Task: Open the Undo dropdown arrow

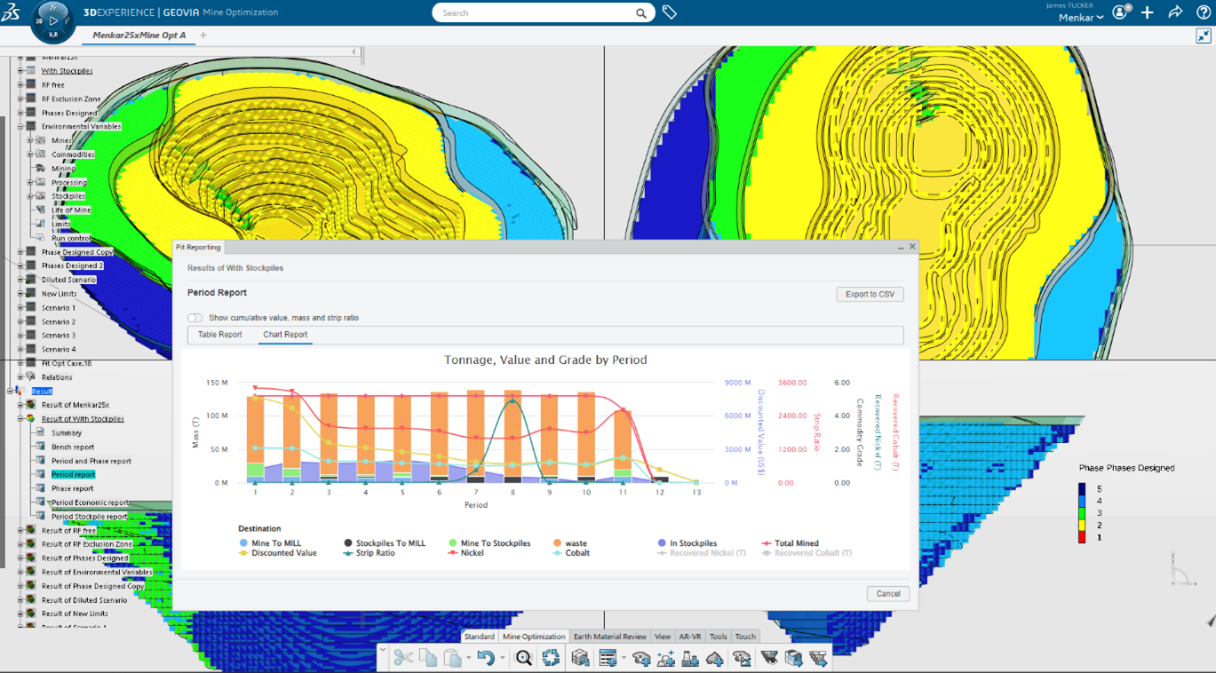Action: coord(502,659)
